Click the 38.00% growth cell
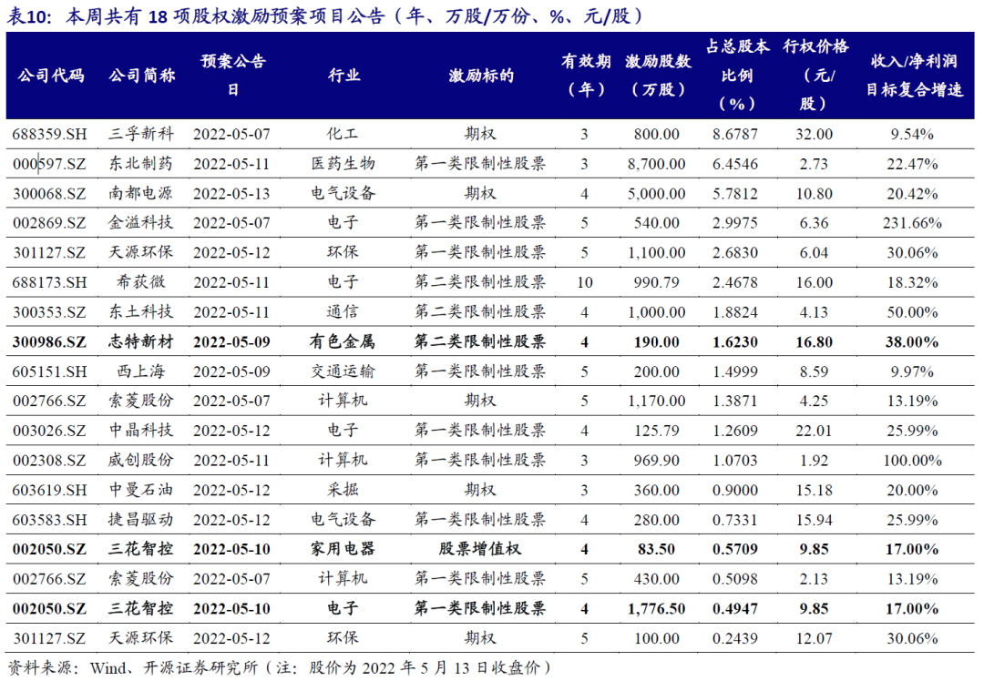Screen dimensions: 984x681 click(x=912, y=342)
